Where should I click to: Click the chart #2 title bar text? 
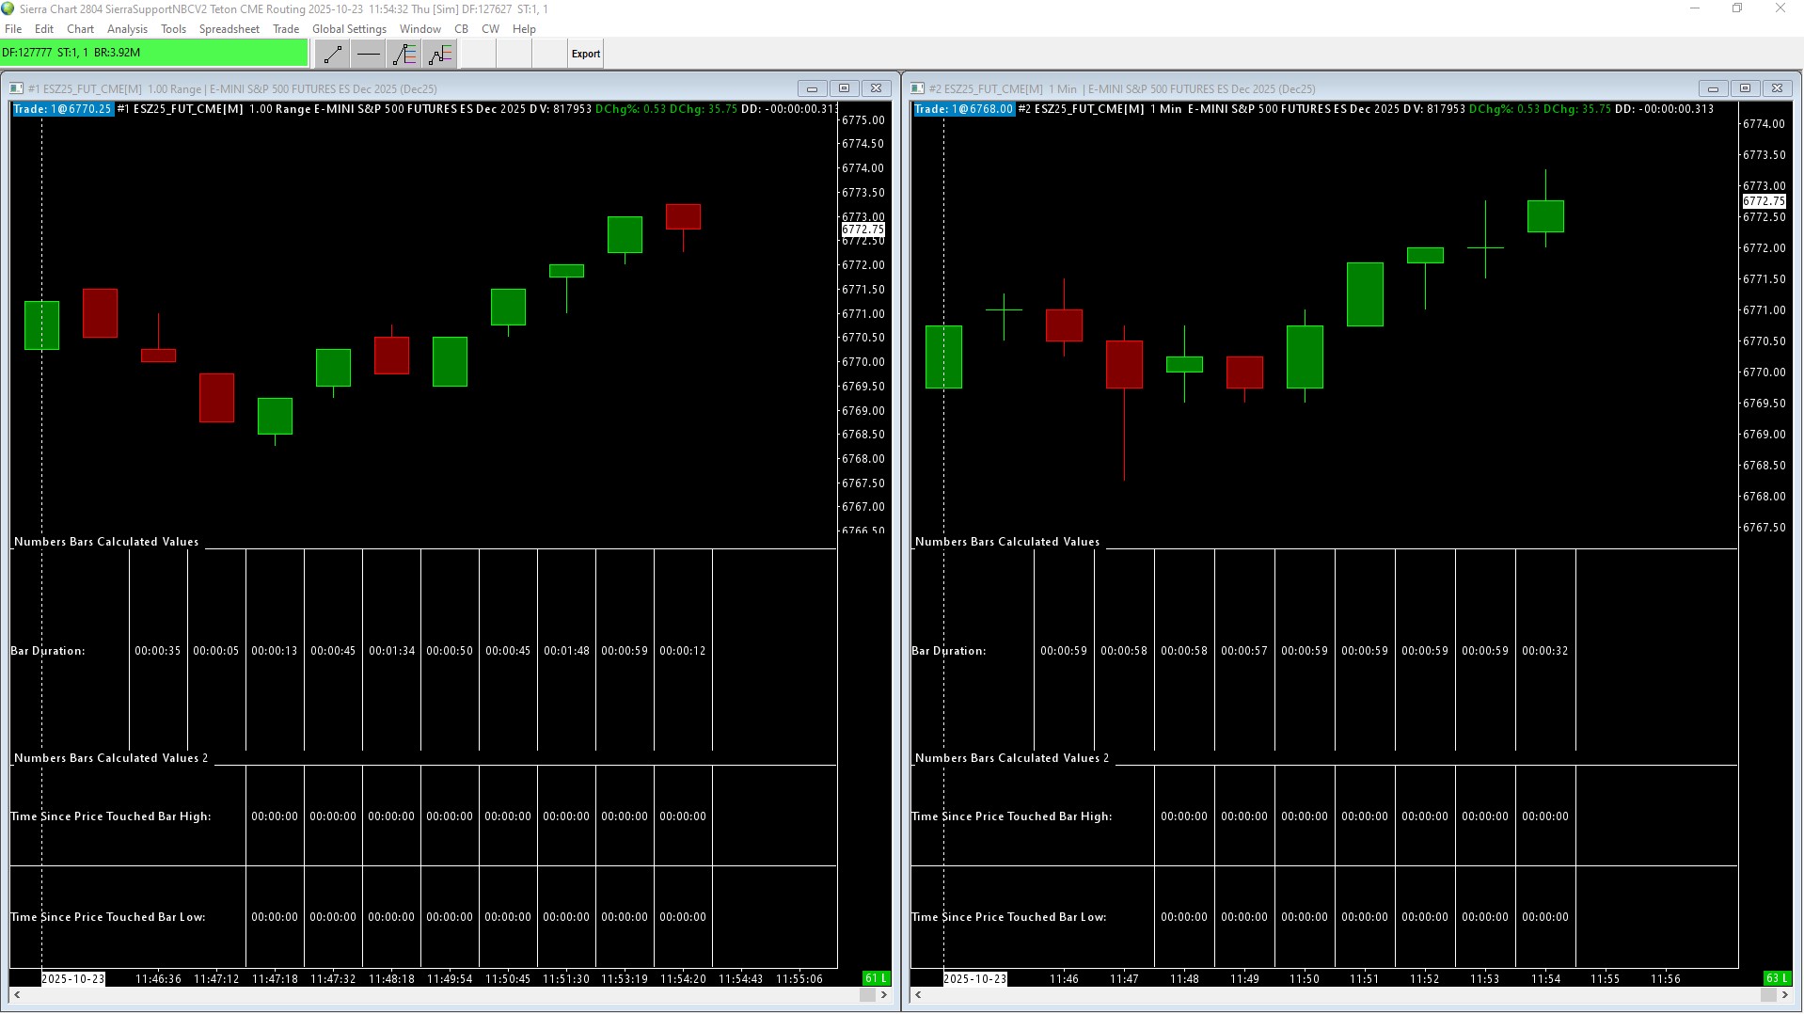point(1122,88)
